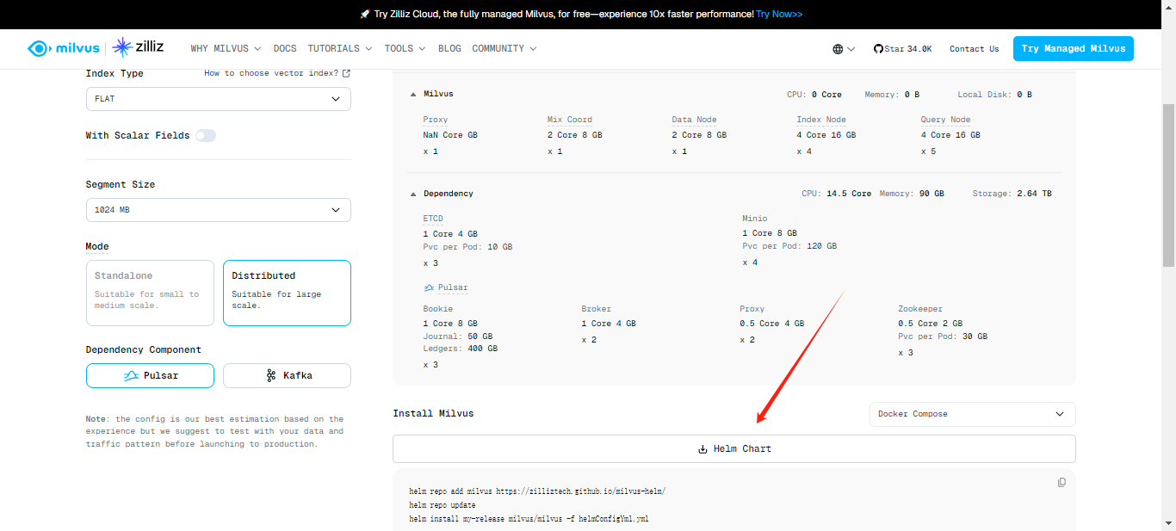Click Try Managed Milvus button

(x=1073, y=49)
